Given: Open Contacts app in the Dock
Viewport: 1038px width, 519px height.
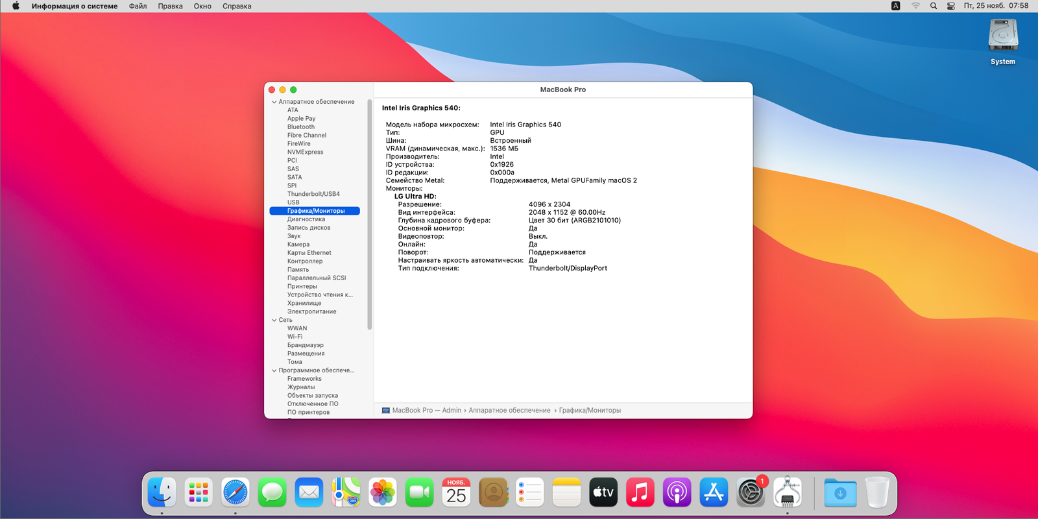Looking at the screenshot, I should coord(493,493).
